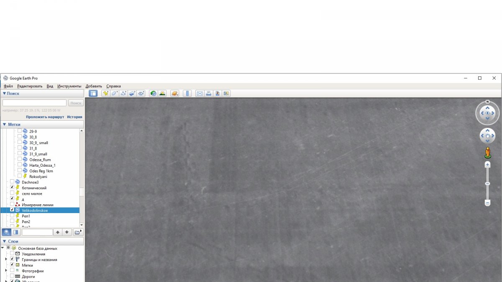Viewport: 502px width, 282px height.
Task: Open the Инструменты menu
Action: pos(69,86)
